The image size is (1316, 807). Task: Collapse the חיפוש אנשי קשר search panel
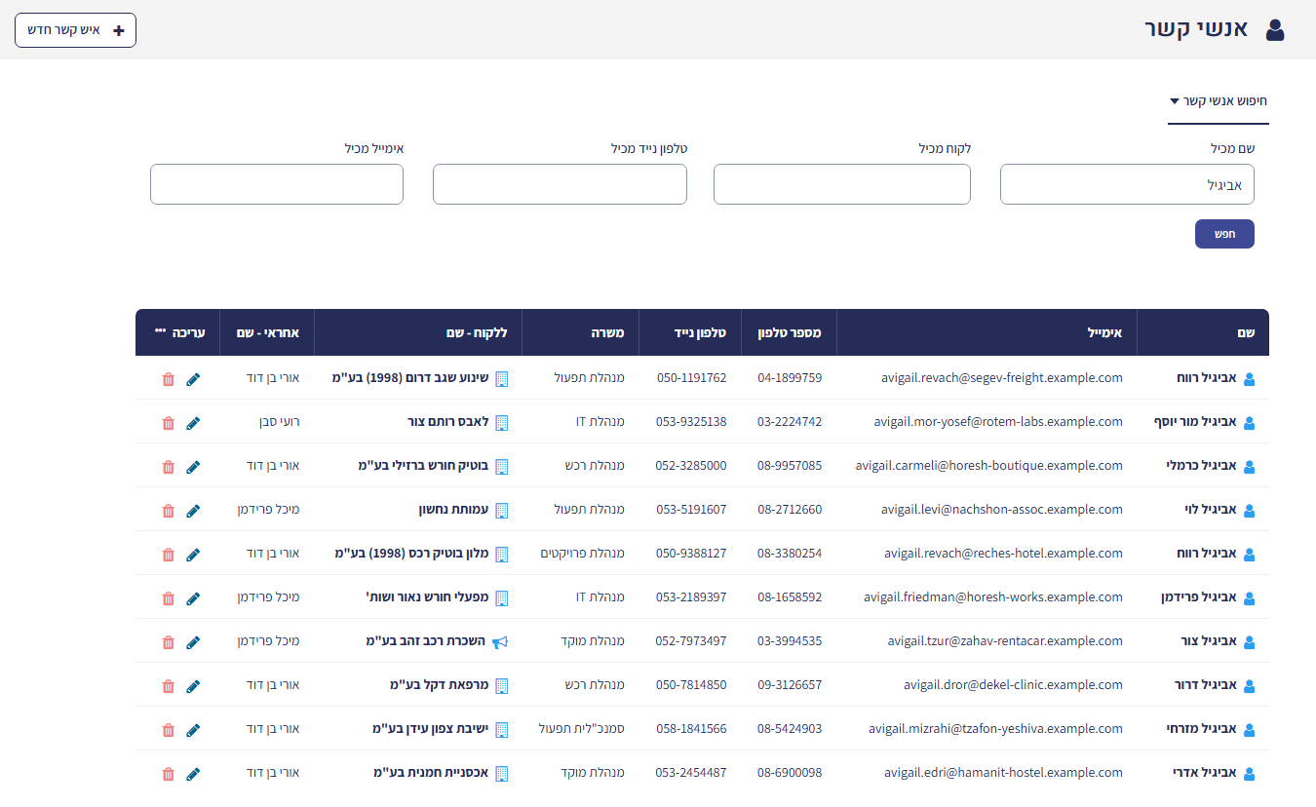1219,100
